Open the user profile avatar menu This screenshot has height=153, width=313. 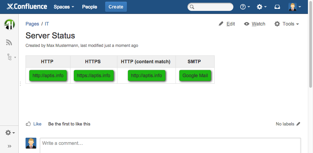coord(294,7)
